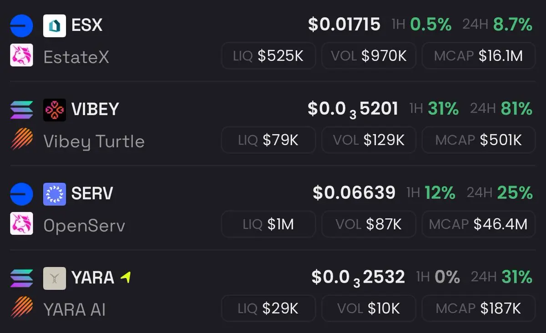Click the SERV MCAP $46.4M box
546x333 pixels.
(x=479, y=224)
